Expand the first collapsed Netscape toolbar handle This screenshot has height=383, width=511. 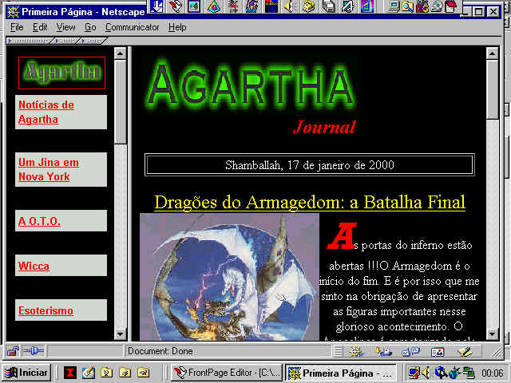29,41
